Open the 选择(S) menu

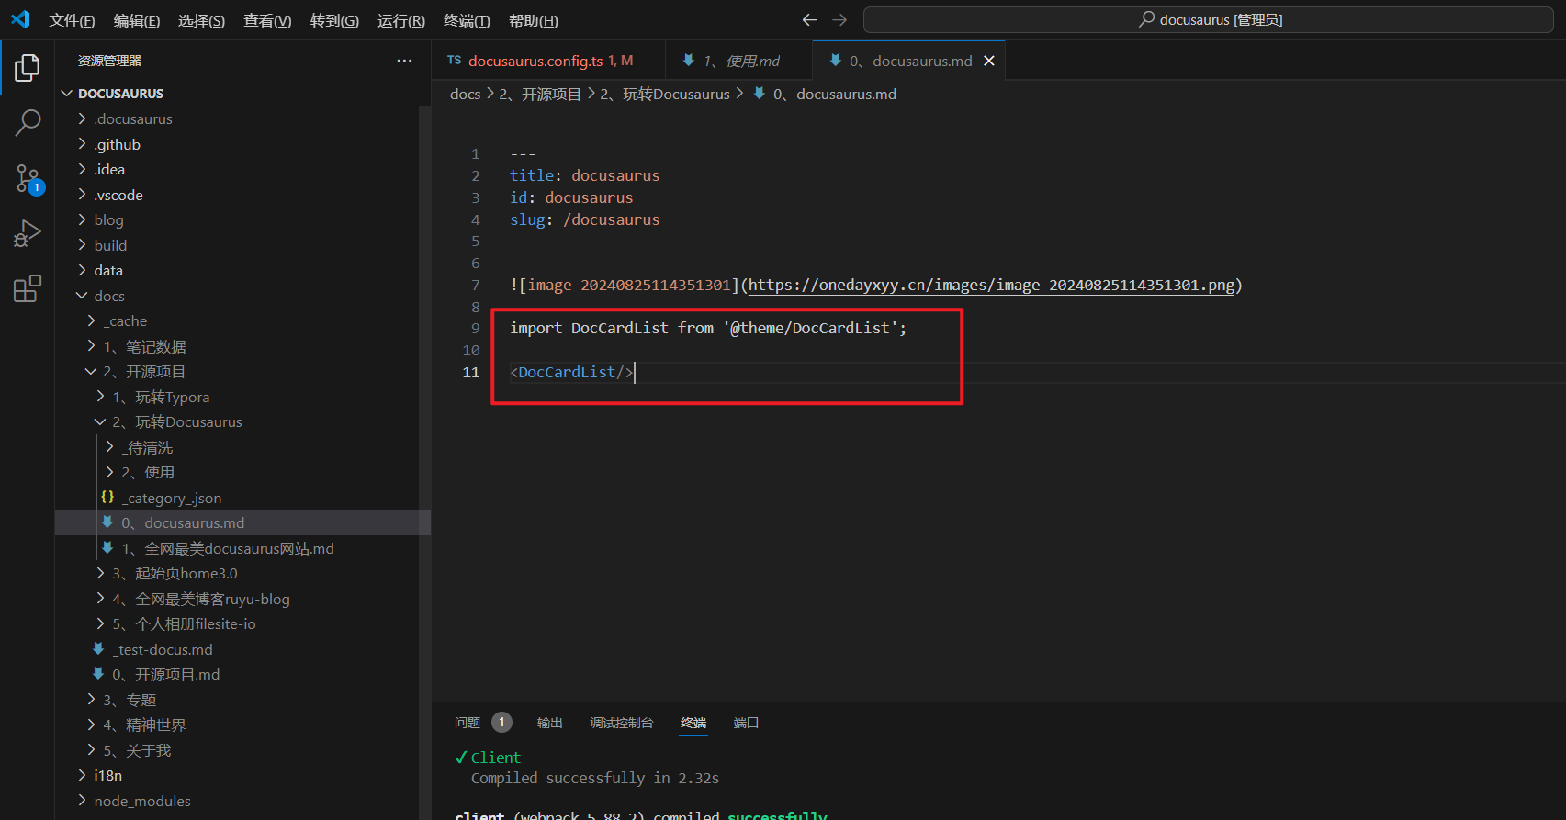tap(201, 20)
